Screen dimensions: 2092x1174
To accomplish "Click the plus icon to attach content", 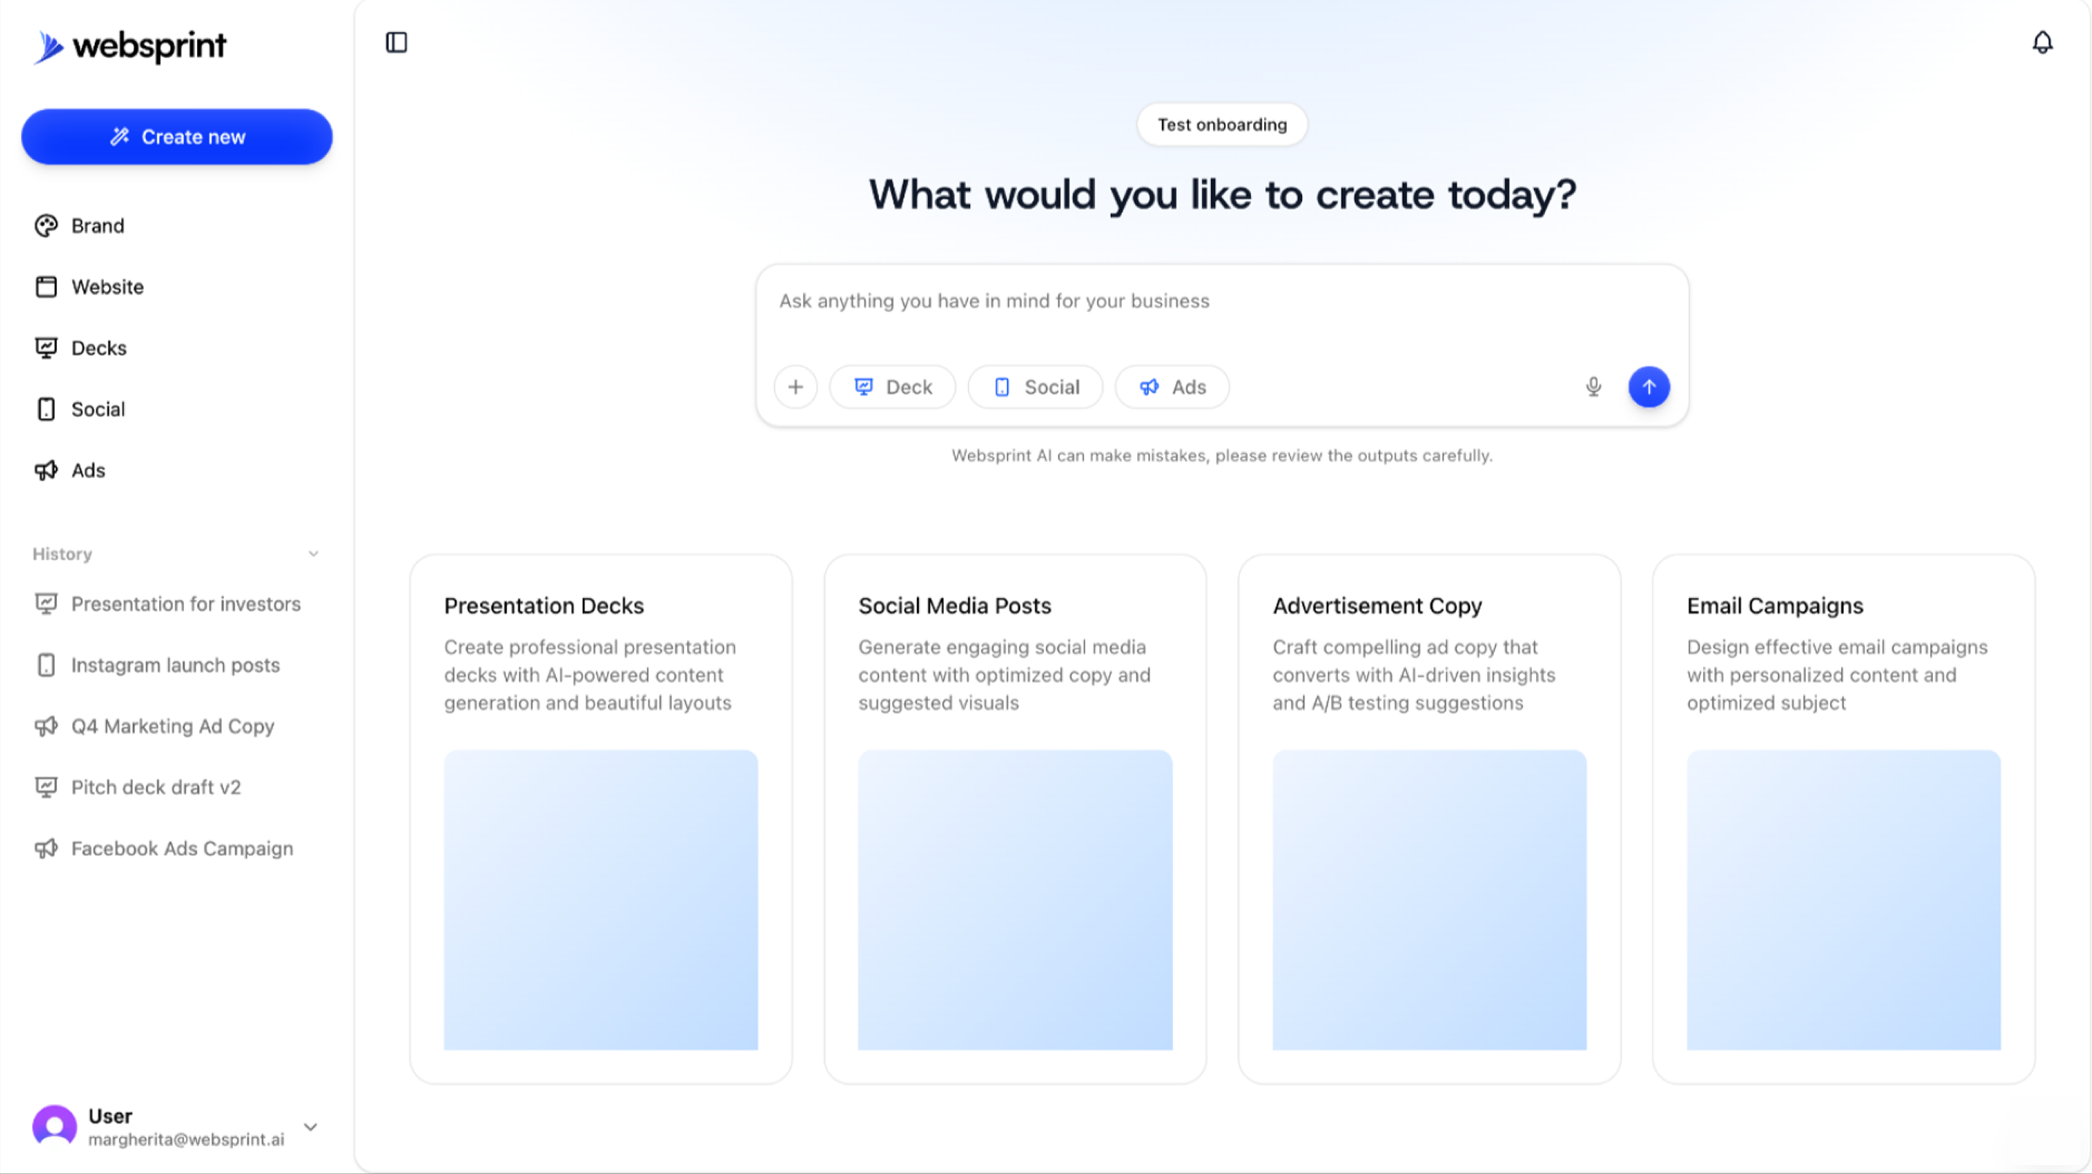I will coord(795,388).
